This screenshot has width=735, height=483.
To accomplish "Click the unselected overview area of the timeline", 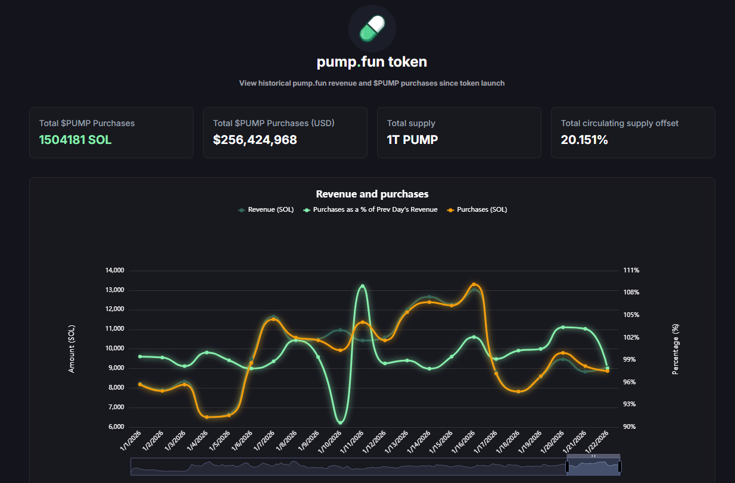I will coord(345,467).
